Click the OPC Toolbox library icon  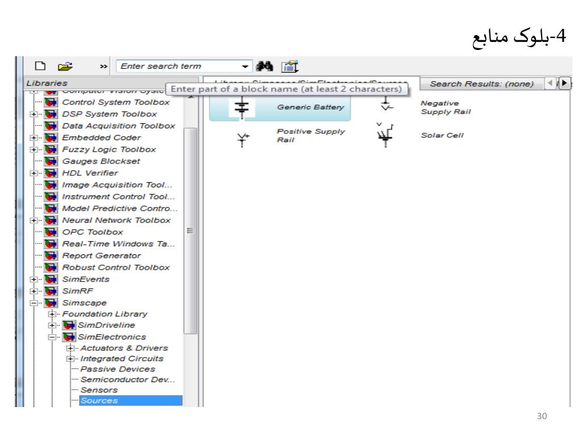point(51,232)
